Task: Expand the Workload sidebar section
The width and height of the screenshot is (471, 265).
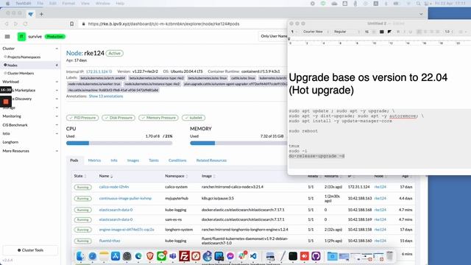Action: 57,82
